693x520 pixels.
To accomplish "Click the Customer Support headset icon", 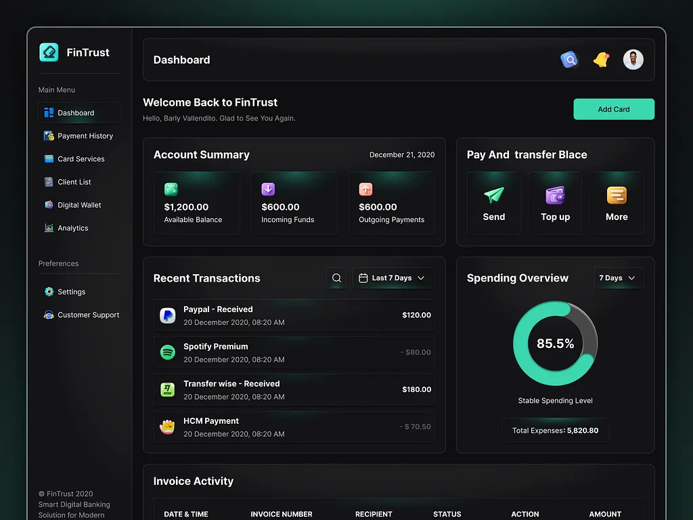I will tap(49, 315).
